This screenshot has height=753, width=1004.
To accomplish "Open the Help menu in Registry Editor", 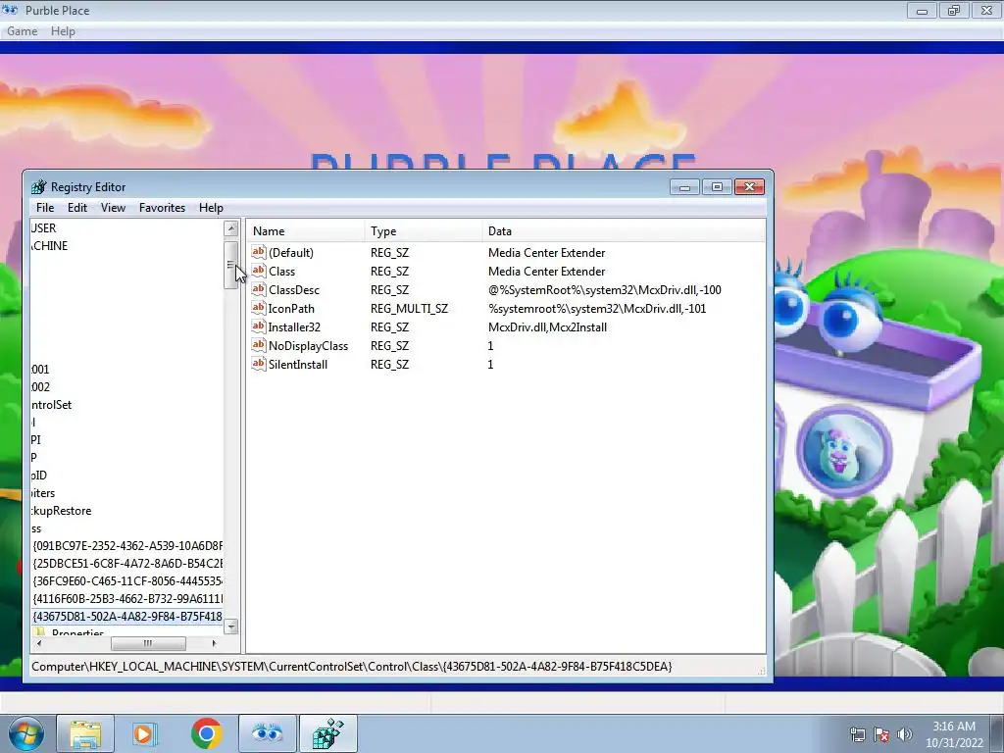I will [x=211, y=208].
